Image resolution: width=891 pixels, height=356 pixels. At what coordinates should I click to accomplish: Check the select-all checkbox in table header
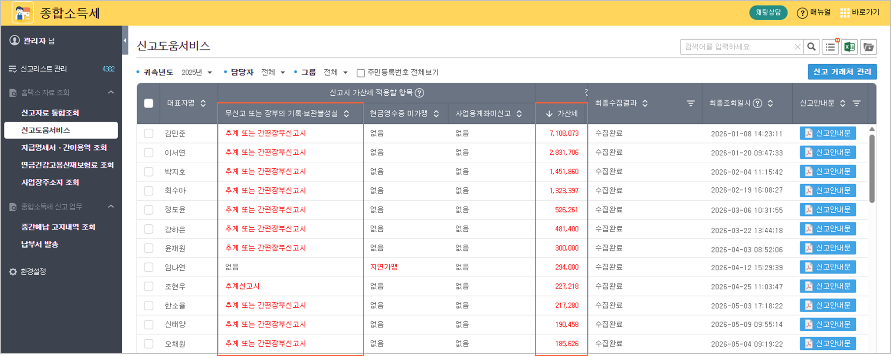tap(148, 103)
